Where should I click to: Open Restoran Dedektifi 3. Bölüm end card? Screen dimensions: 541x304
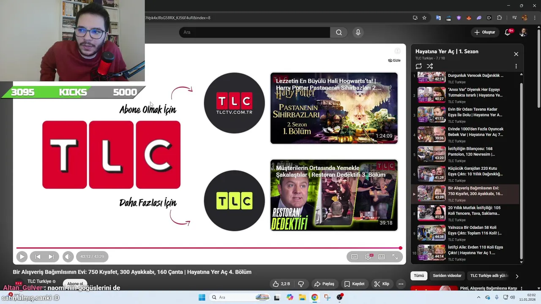pyautogui.click(x=334, y=195)
